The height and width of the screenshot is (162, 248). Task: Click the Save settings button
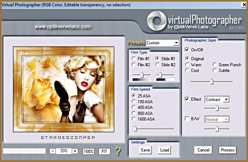point(145,150)
